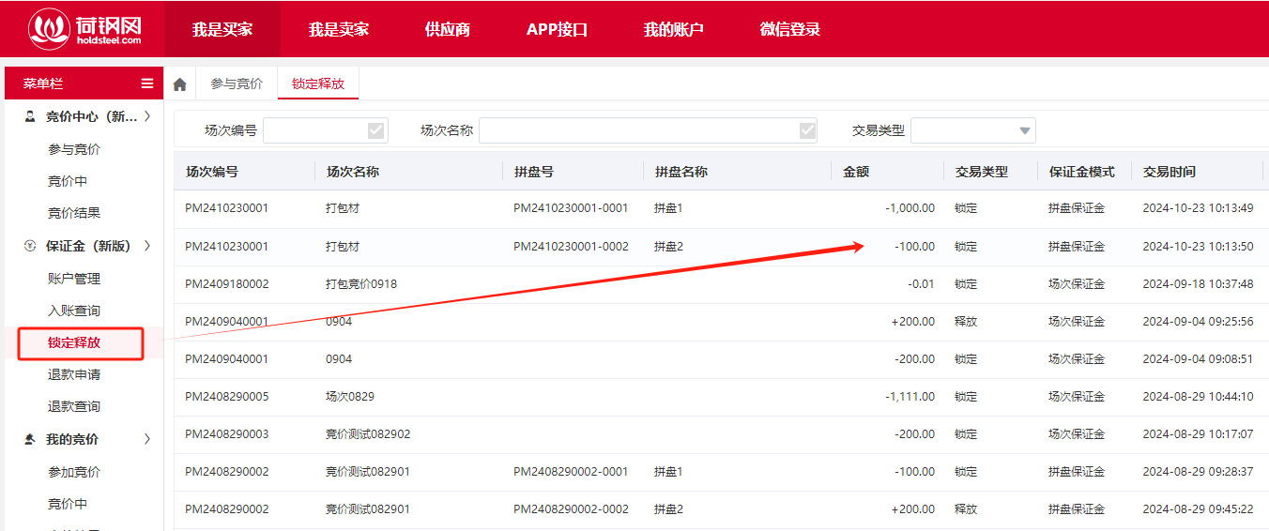This screenshot has height=531, width=1269.
Task: Open 竞价结果 in the sidebar
Action: tap(74, 213)
